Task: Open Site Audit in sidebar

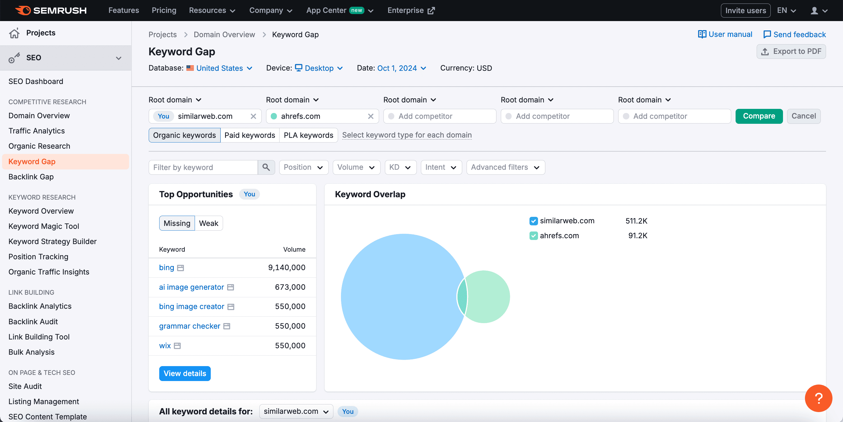Action: pos(25,386)
